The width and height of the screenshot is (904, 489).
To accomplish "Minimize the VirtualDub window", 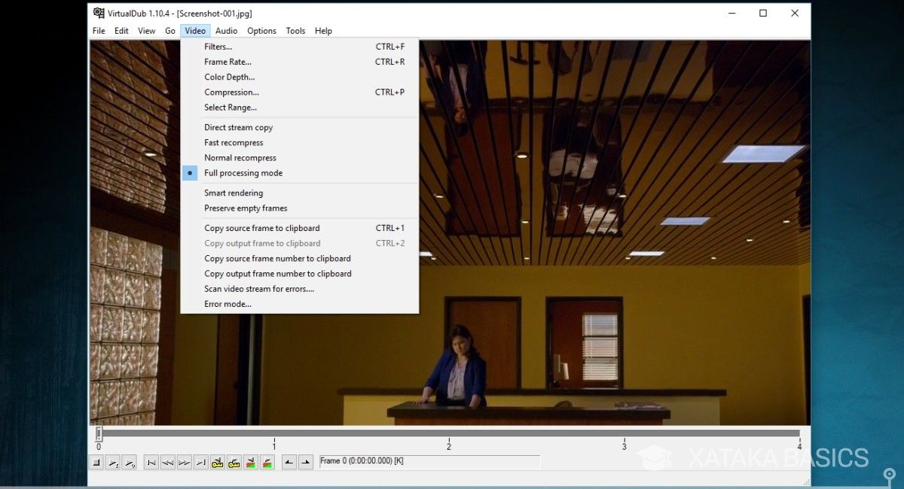I will [x=731, y=13].
